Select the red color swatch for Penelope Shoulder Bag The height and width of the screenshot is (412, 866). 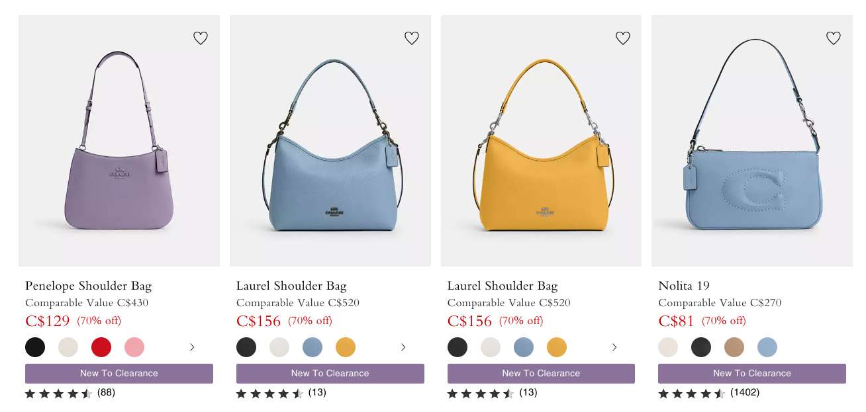coord(101,347)
